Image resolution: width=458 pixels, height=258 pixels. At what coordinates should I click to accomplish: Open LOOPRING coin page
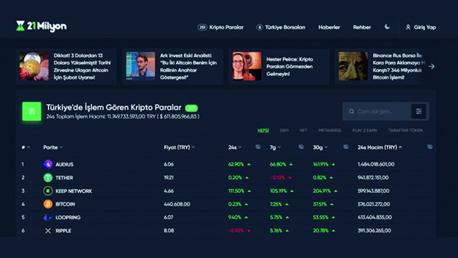(68, 217)
